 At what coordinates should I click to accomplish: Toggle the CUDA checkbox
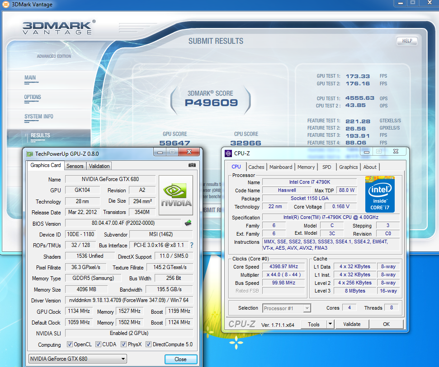[x=98, y=344]
